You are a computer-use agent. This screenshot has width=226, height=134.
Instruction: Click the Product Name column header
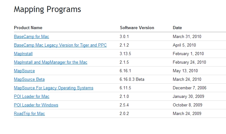(28, 28)
